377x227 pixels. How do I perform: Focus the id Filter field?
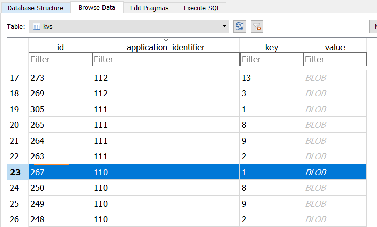pos(60,59)
